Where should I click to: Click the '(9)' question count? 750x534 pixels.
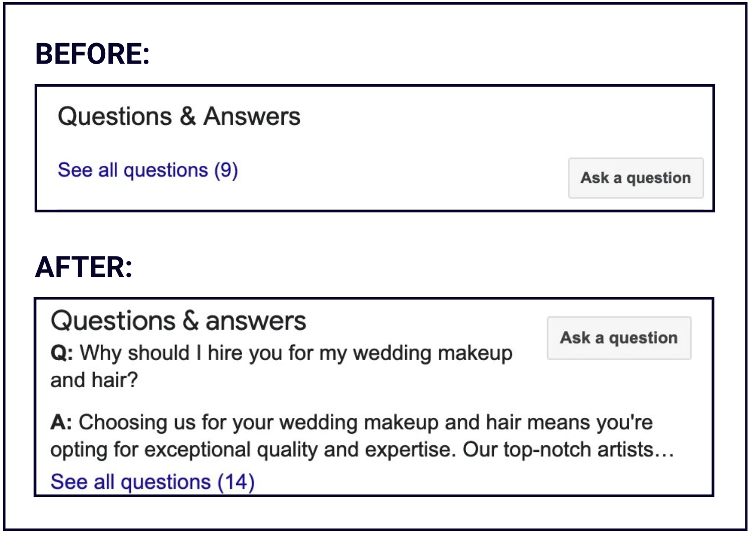(226, 170)
